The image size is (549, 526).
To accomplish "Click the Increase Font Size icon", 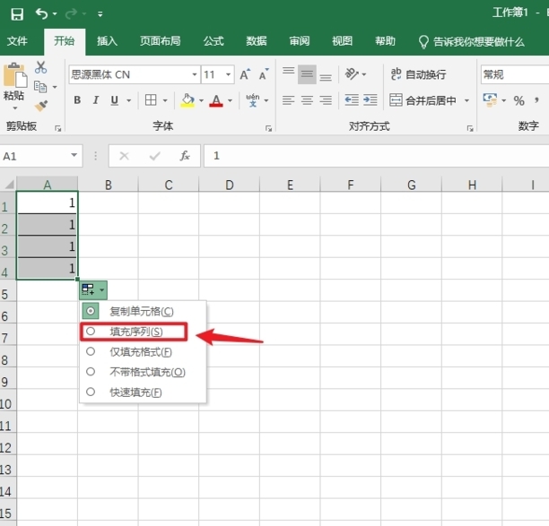I will click(x=245, y=74).
